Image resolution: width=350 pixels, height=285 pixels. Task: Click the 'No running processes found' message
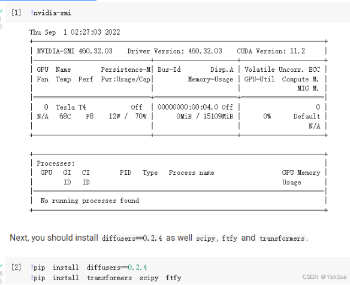click(x=90, y=201)
